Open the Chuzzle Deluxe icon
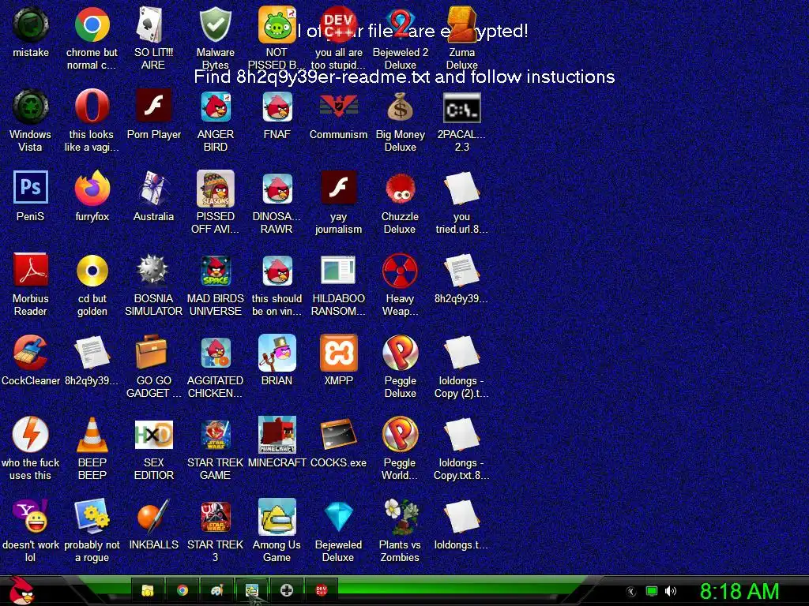 (401, 189)
